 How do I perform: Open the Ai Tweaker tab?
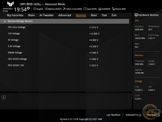click(47, 15)
